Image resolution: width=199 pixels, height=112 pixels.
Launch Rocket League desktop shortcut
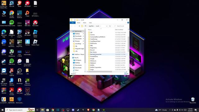(20, 34)
